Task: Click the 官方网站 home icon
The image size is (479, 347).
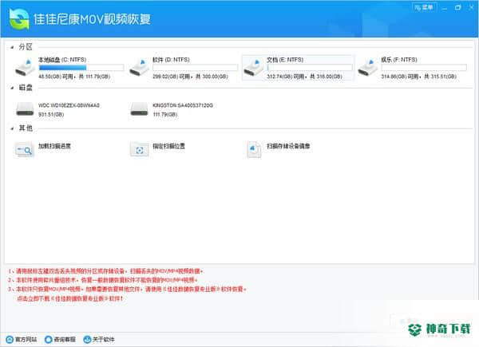Action: [10, 339]
